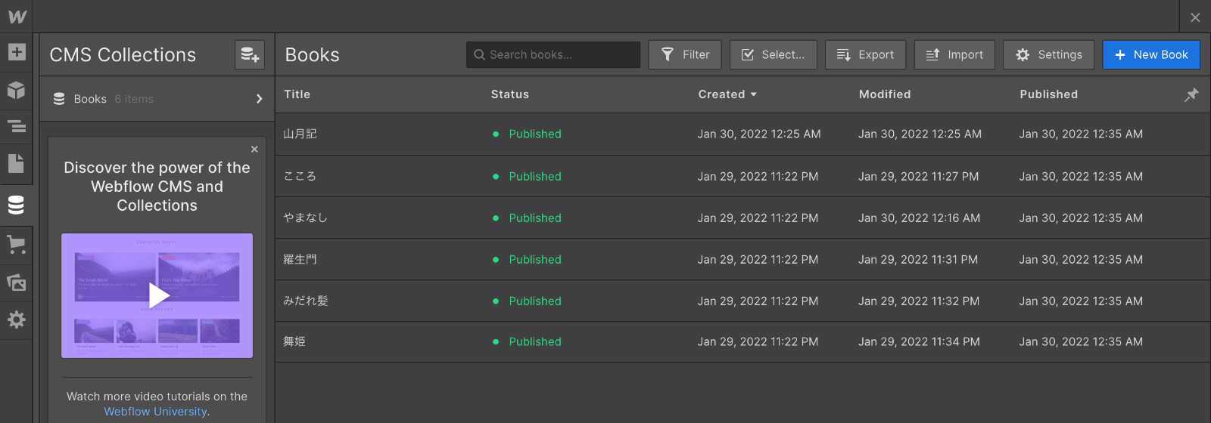Image resolution: width=1211 pixels, height=423 pixels.
Task: Open the Navigator panel
Action: click(17, 126)
